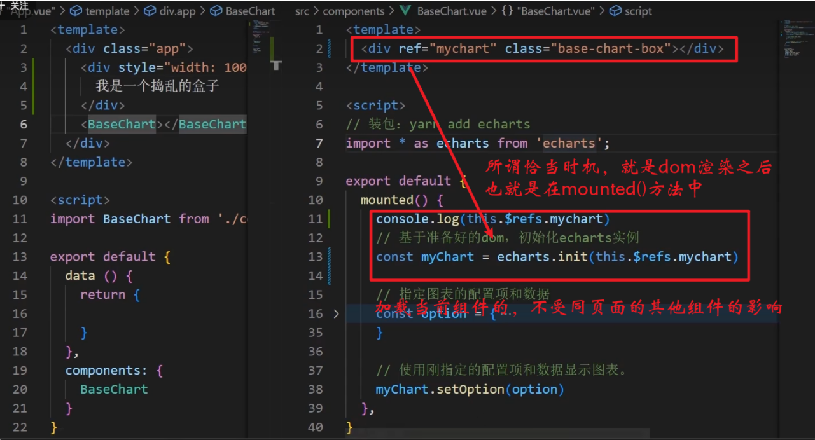Click the minimap of the App.vue pane
The height and width of the screenshot is (440, 815).
pyautogui.click(x=260, y=36)
